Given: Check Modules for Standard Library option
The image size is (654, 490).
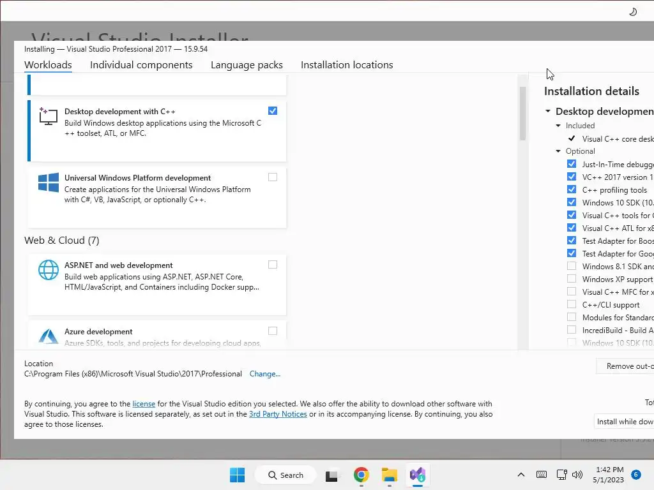Looking at the screenshot, I should [x=572, y=317].
